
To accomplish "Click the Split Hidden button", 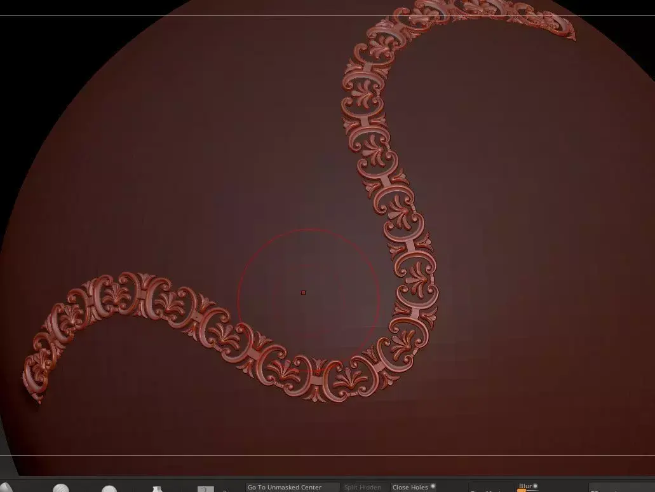I will coord(363,487).
